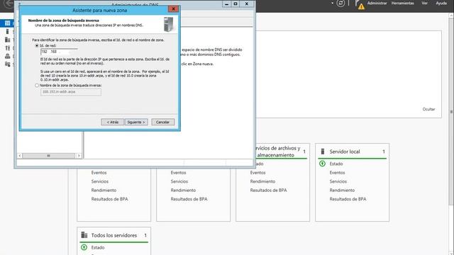The image size is (454, 255).
Task: Click green status icon in Servidor local tile
Action: click(322, 164)
